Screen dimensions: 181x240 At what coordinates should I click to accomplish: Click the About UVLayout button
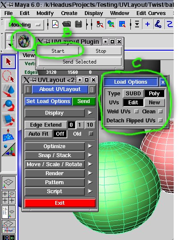click(60, 89)
